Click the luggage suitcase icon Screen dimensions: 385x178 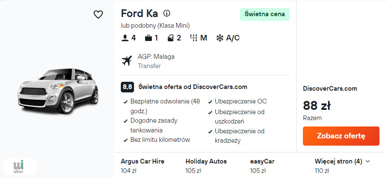148,38
